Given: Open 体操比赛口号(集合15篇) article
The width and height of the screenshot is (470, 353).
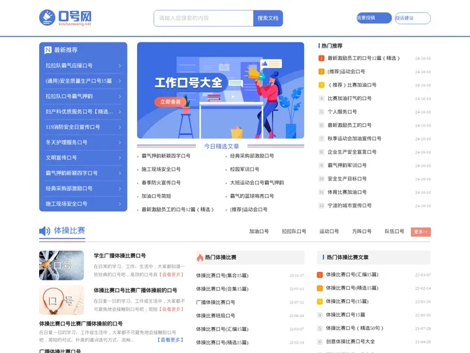Looking at the screenshot, I should point(222,275).
